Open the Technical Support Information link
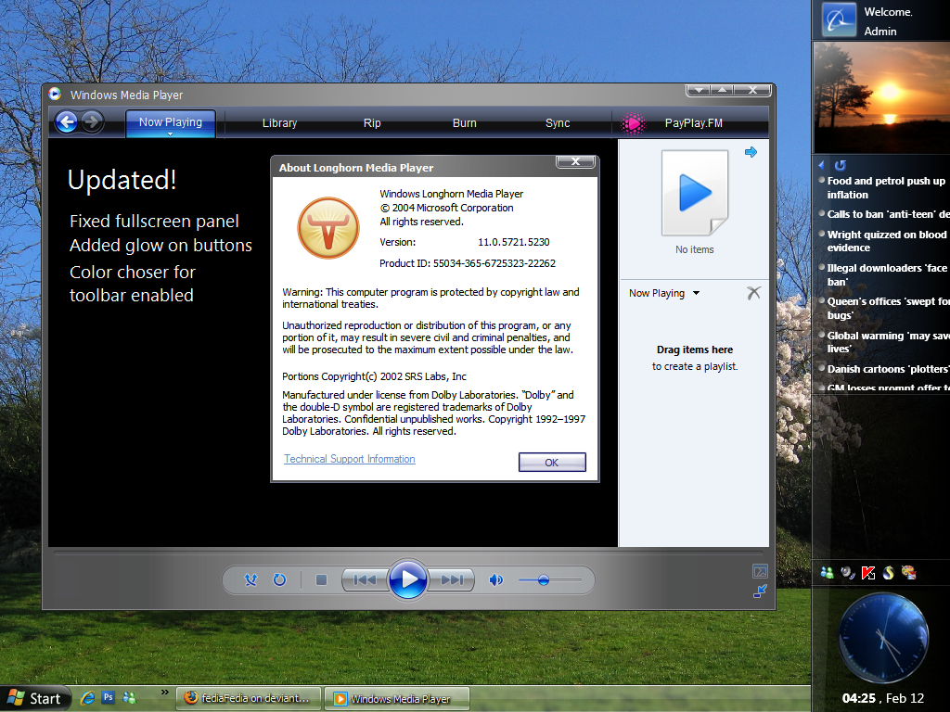Screen dimensions: 950x712 pyautogui.click(x=350, y=459)
